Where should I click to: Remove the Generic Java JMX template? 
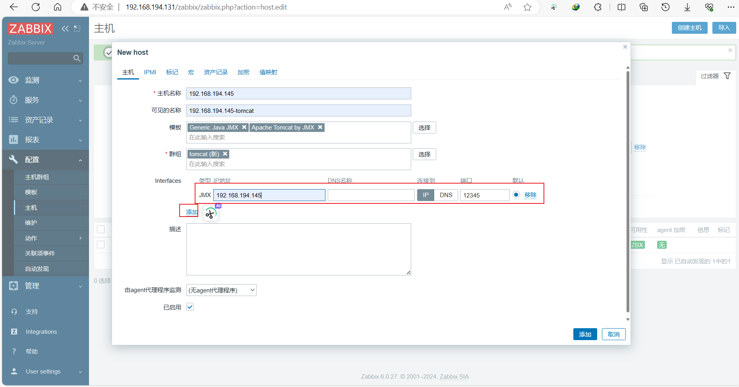[244, 128]
